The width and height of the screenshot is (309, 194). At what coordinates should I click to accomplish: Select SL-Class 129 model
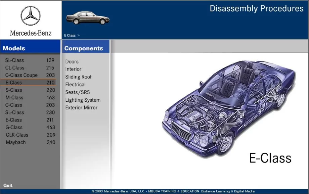(x=30, y=60)
